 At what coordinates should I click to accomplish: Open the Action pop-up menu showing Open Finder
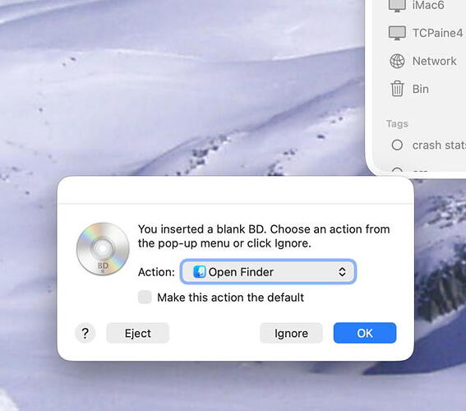(268, 271)
